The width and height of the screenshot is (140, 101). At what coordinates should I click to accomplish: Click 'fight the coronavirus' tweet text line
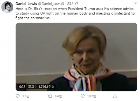33,18
